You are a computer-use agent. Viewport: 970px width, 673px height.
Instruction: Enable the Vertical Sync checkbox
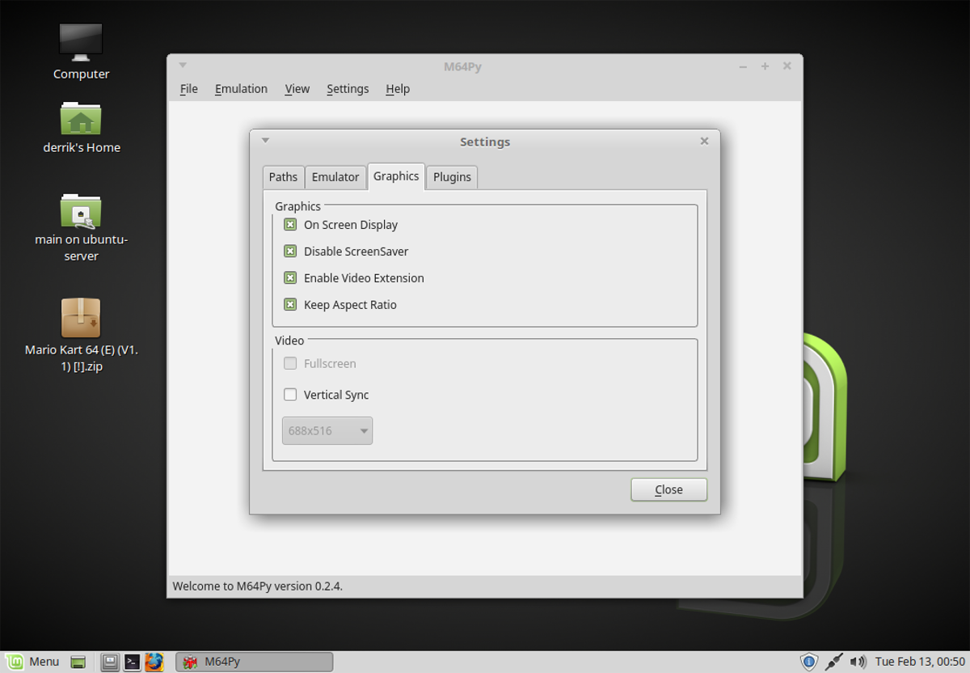pos(290,395)
